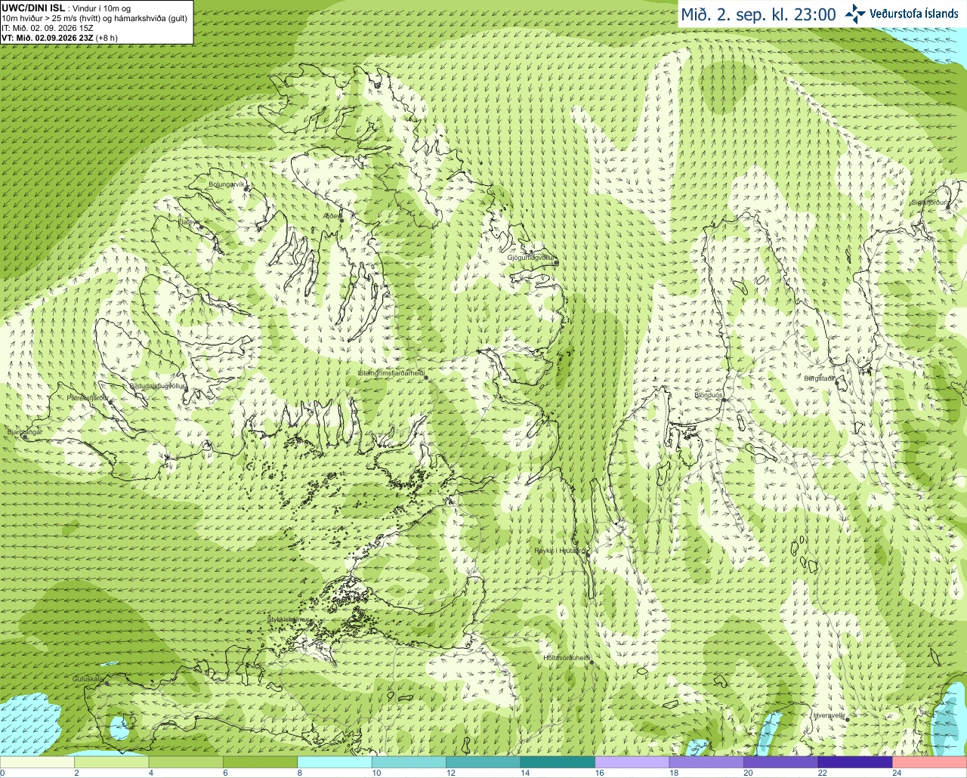Choose the palest 0–2 legend swatch
Screen dimensions: 967x778
coord(37,762)
